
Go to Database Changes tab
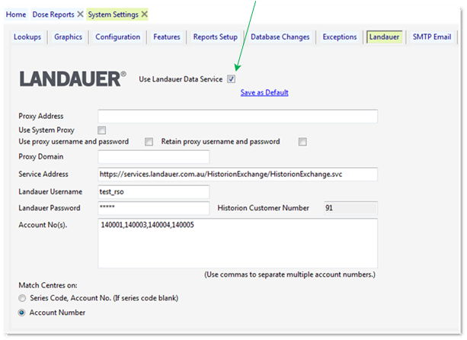(x=280, y=37)
